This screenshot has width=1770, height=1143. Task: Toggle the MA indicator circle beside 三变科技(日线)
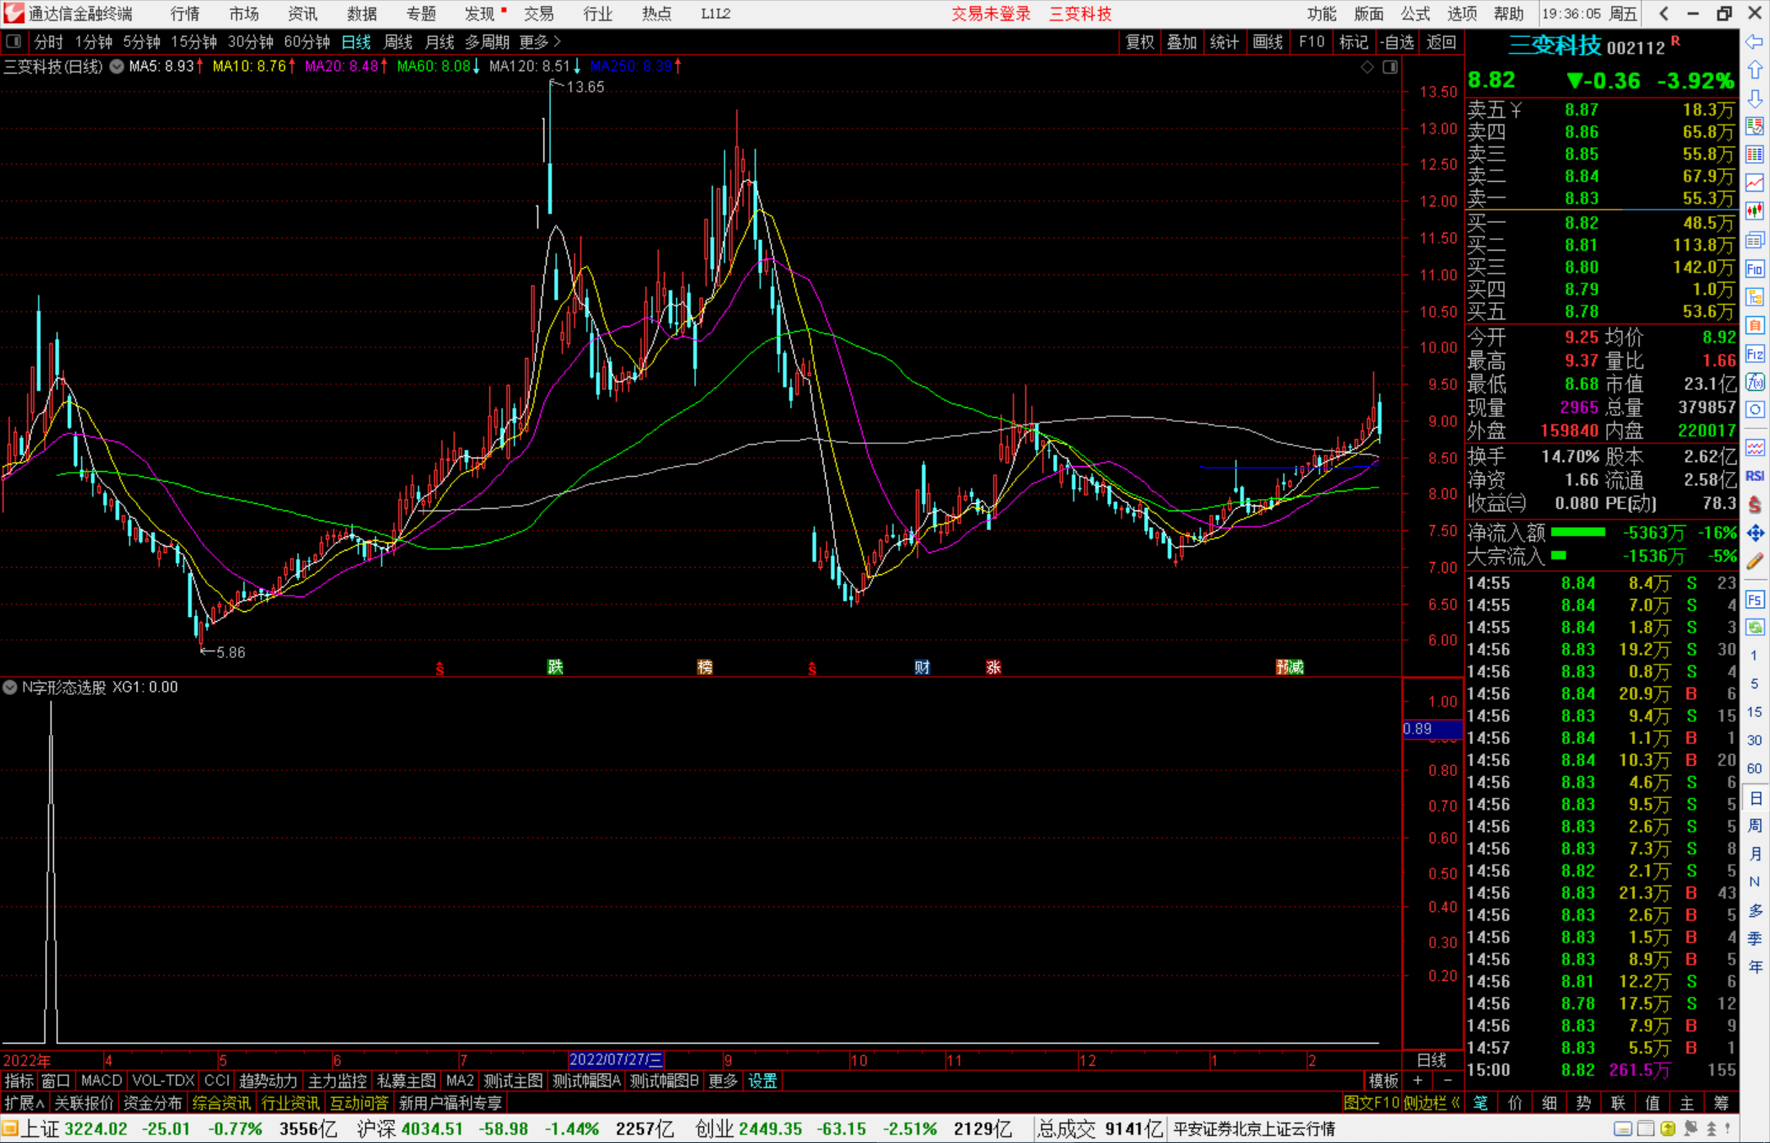point(117,66)
